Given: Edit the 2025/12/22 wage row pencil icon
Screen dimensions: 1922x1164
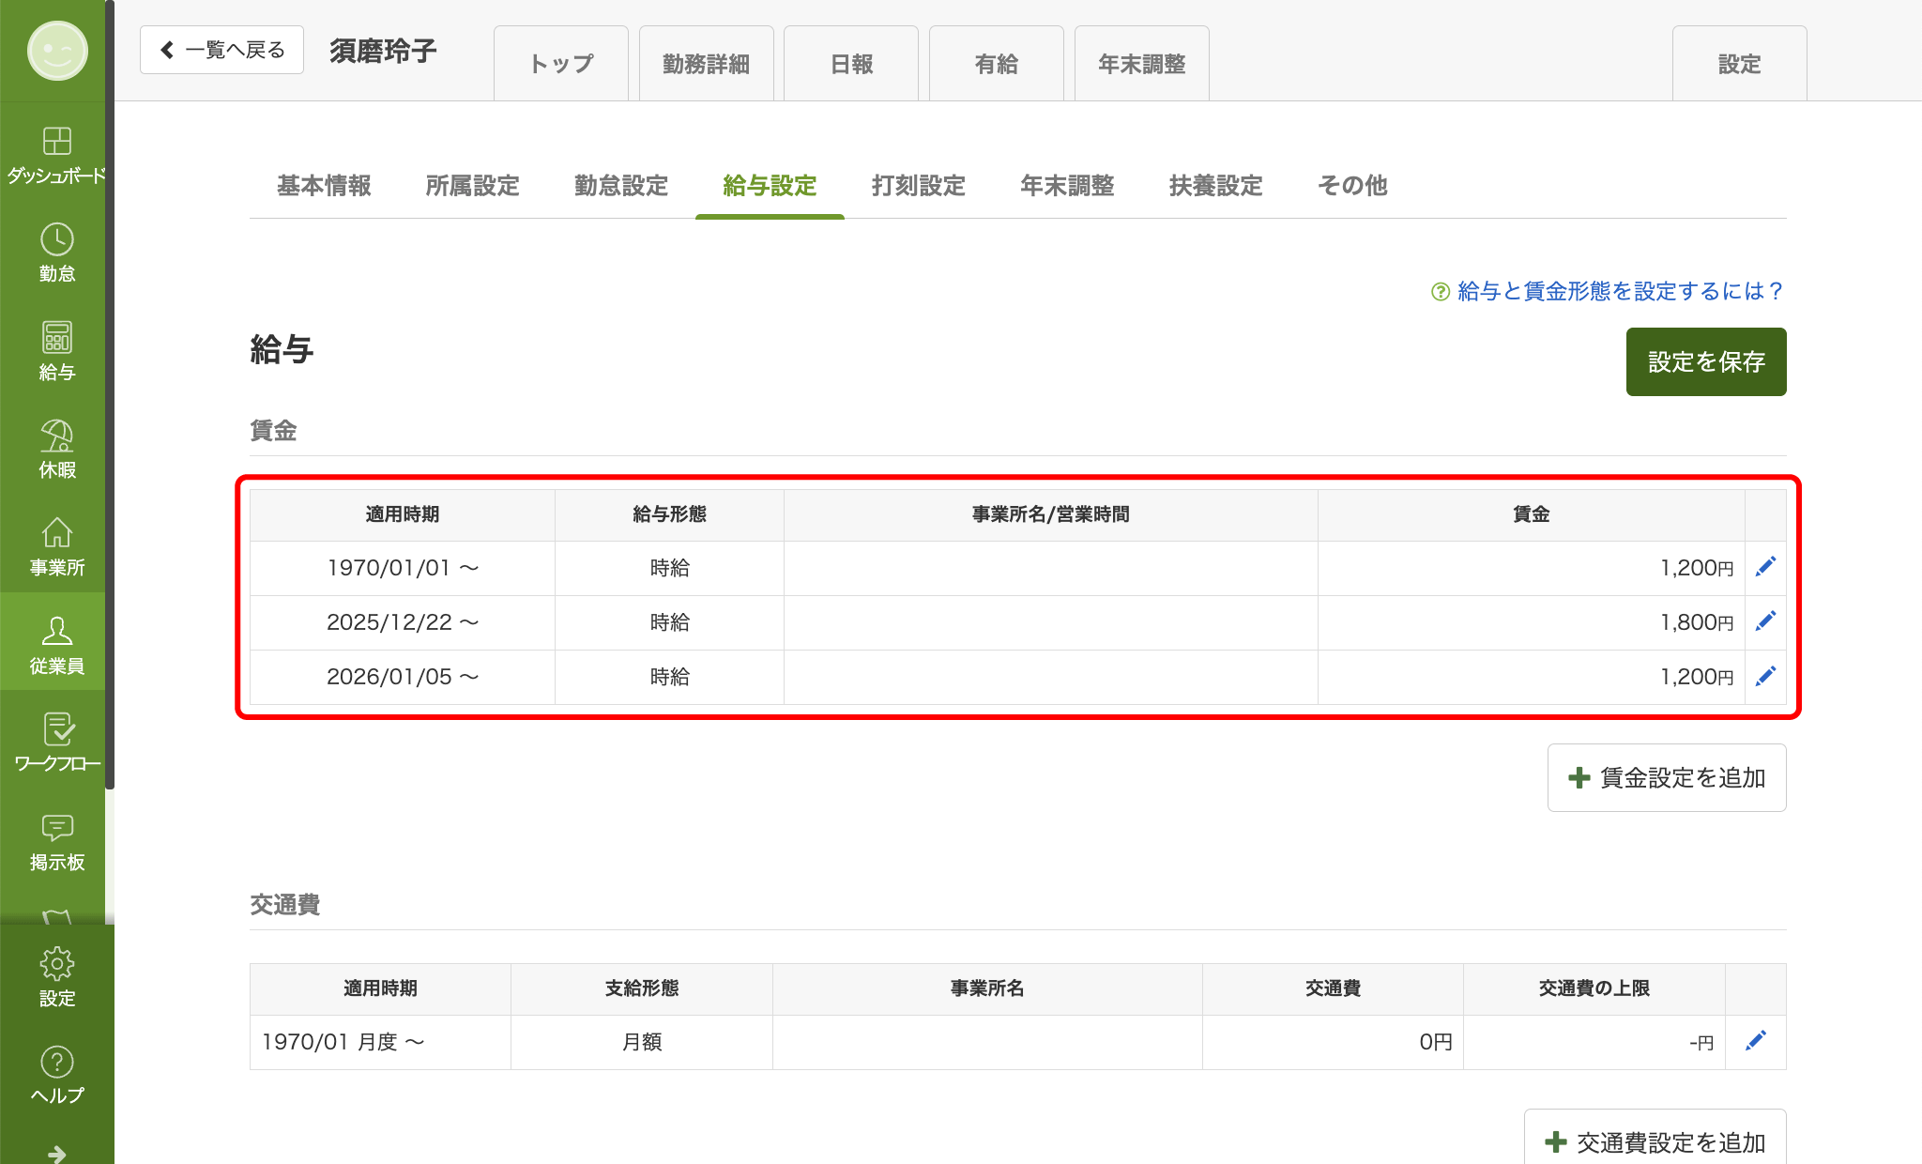Looking at the screenshot, I should click(1765, 621).
